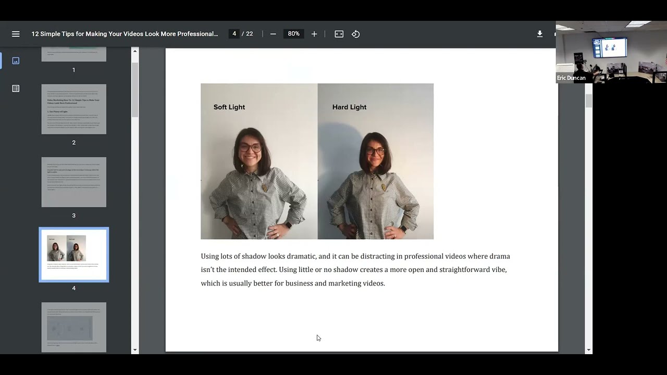Viewport: 667px width, 375px height.
Task: Click the document scroll down arrow
Action: click(x=589, y=350)
